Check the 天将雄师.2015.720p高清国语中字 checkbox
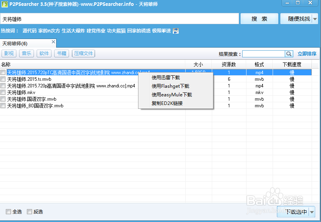 coord(3,85)
